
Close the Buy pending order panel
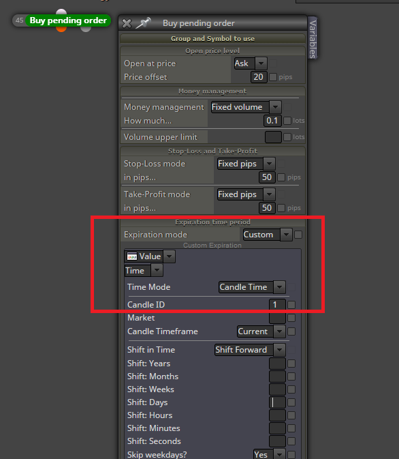pos(127,23)
